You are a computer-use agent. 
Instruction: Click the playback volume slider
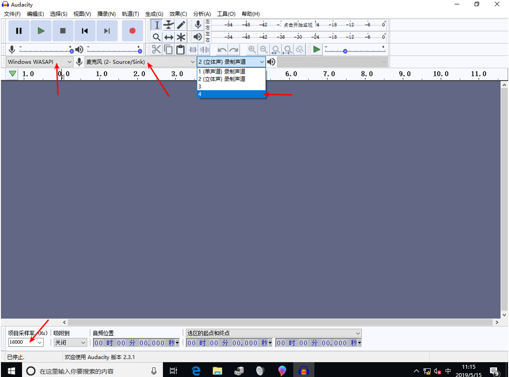click(114, 50)
